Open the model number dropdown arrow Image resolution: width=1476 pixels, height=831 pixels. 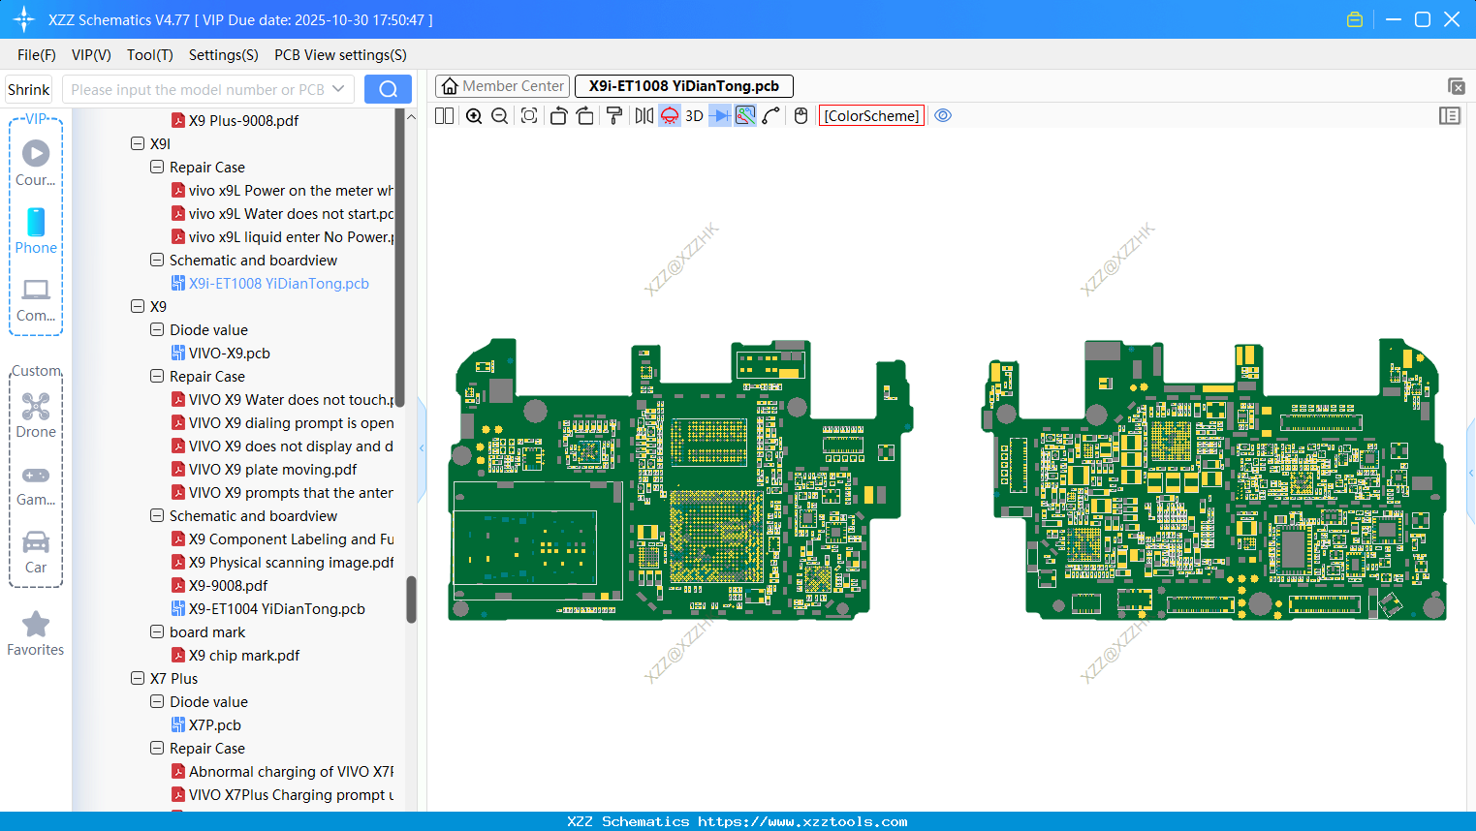(x=338, y=89)
